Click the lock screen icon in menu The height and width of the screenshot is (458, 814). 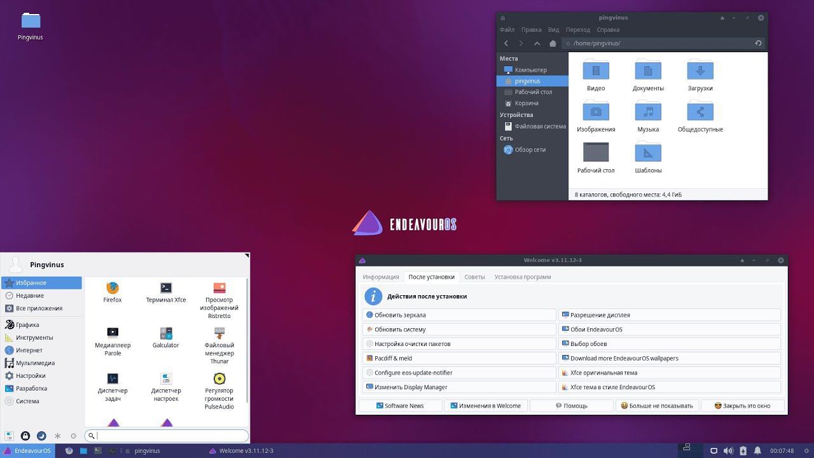[25, 436]
